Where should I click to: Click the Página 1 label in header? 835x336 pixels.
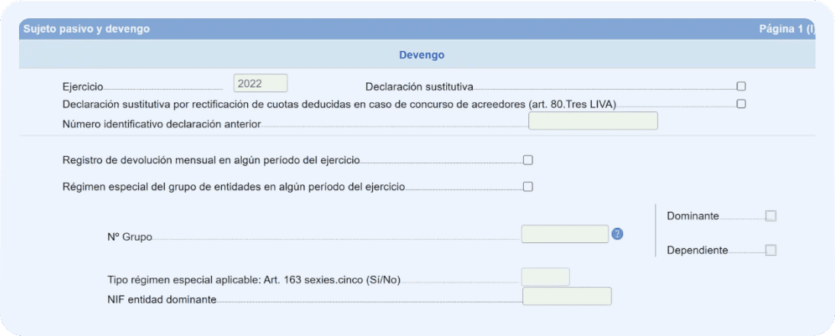point(786,29)
